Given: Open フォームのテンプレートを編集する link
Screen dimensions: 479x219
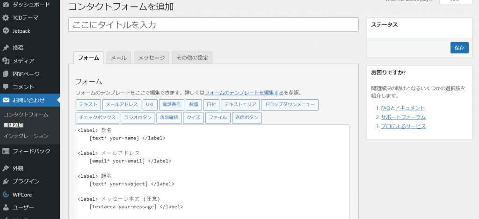Looking at the screenshot, I should [x=244, y=93].
